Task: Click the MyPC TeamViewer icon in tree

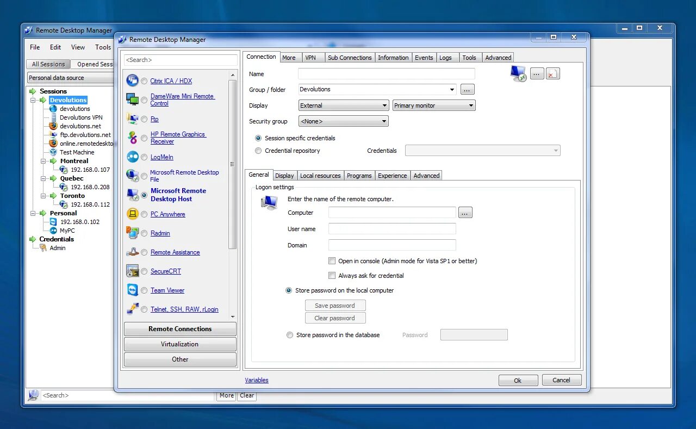Action: point(53,231)
